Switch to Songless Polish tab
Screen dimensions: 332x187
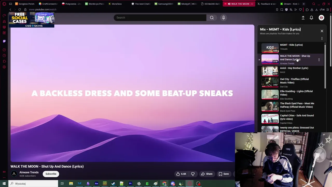[25, 4]
